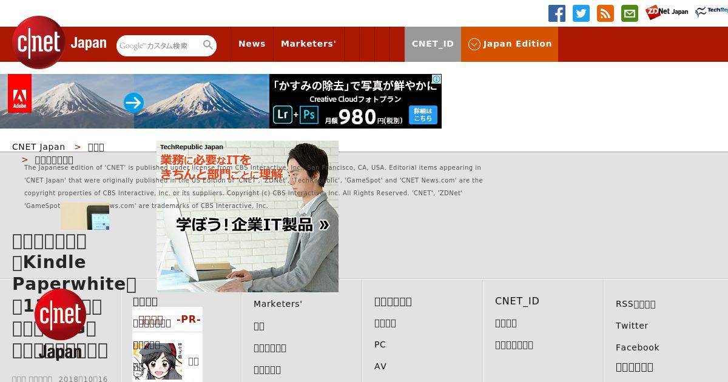Open the small tablet device thumbnail
The height and width of the screenshot is (382, 728).
85,216
